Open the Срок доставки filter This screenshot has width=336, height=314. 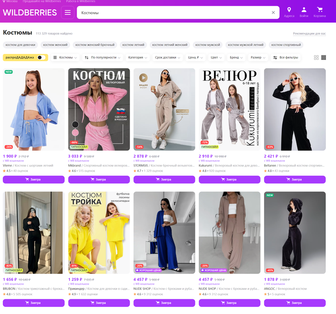point(168,57)
